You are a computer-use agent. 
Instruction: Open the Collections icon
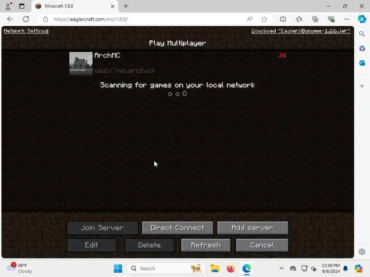point(315,19)
